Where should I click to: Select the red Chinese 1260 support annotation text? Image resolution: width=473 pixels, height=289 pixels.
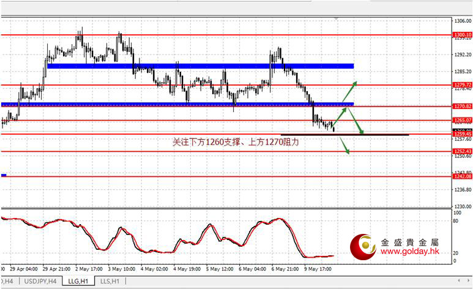point(239,142)
